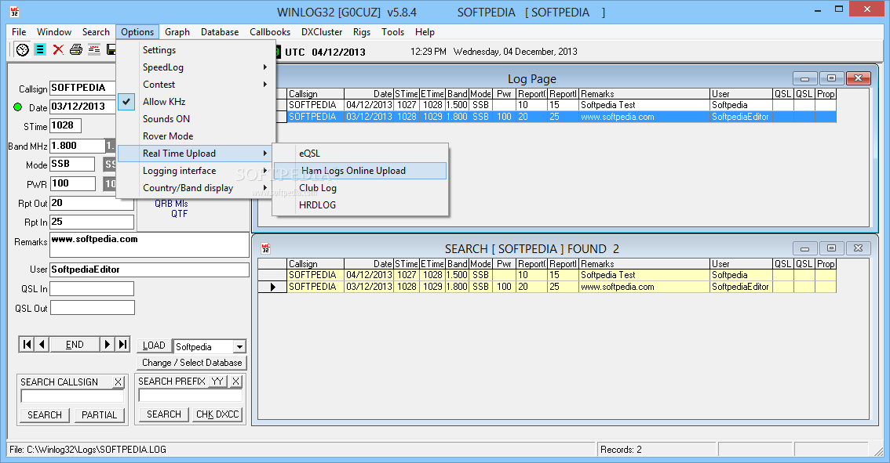Screen dimensions: 890x463
Task: Click the SEARCH CALLSIGN text input
Action: tap(72, 396)
